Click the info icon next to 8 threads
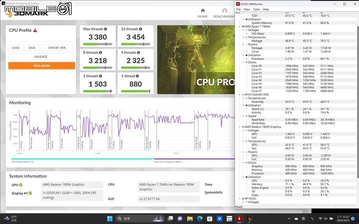This screenshot has height=224, width=359. [x=101, y=53]
